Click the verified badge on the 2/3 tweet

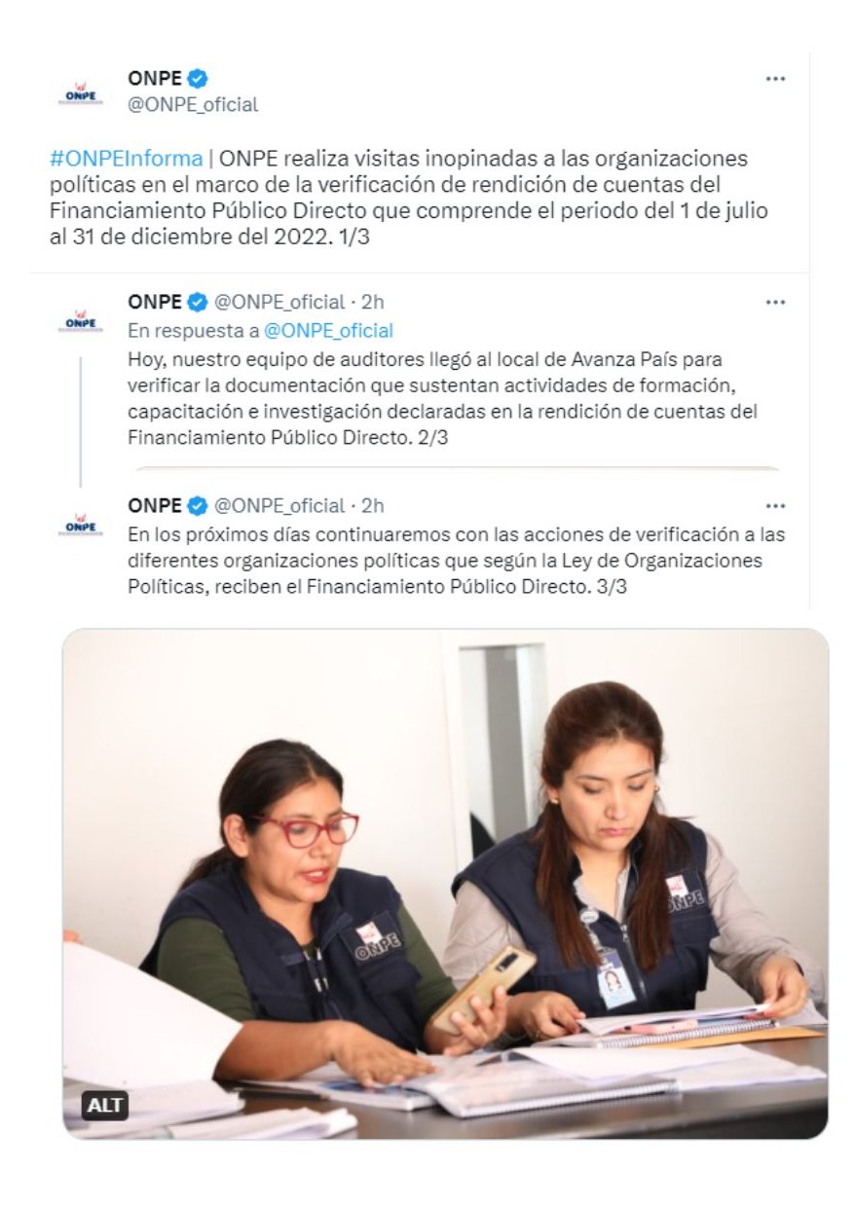pos(198,302)
